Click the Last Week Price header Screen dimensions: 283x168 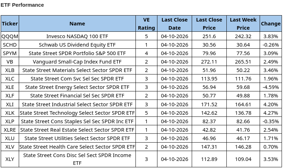pyautogui.click(x=243, y=24)
